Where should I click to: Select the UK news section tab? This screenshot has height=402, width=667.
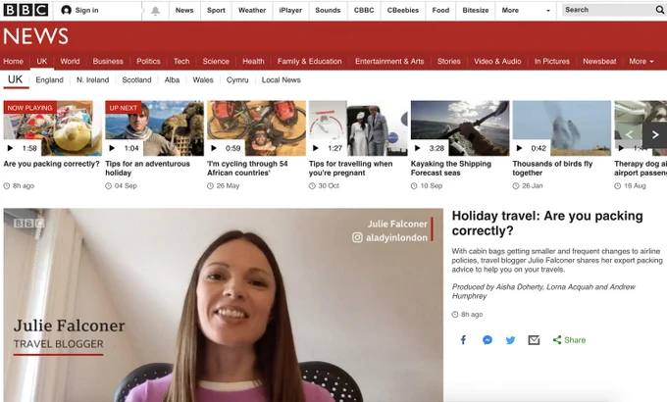[42, 61]
